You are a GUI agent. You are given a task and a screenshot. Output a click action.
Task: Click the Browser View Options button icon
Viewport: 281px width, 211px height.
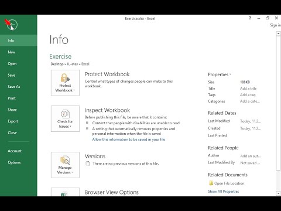coord(65,192)
